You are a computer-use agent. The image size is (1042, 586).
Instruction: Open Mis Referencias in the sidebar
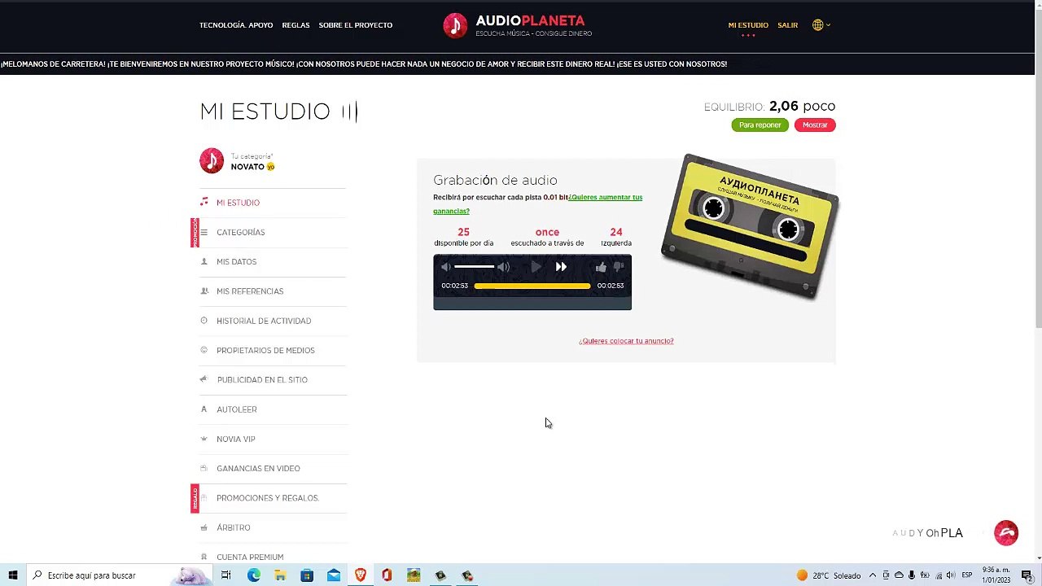tap(250, 291)
